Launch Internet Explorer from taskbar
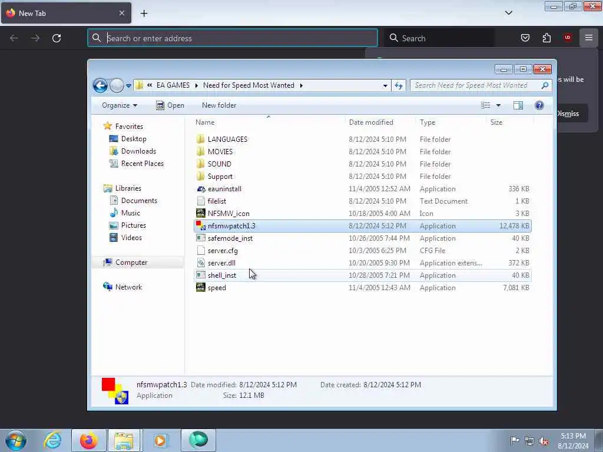Image resolution: width=603 pixels, height=452 pixels. point(52,440)
